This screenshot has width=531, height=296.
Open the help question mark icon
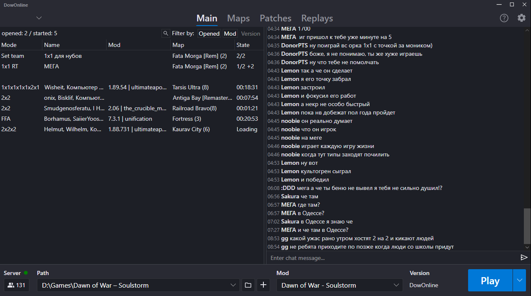[504, 18]
